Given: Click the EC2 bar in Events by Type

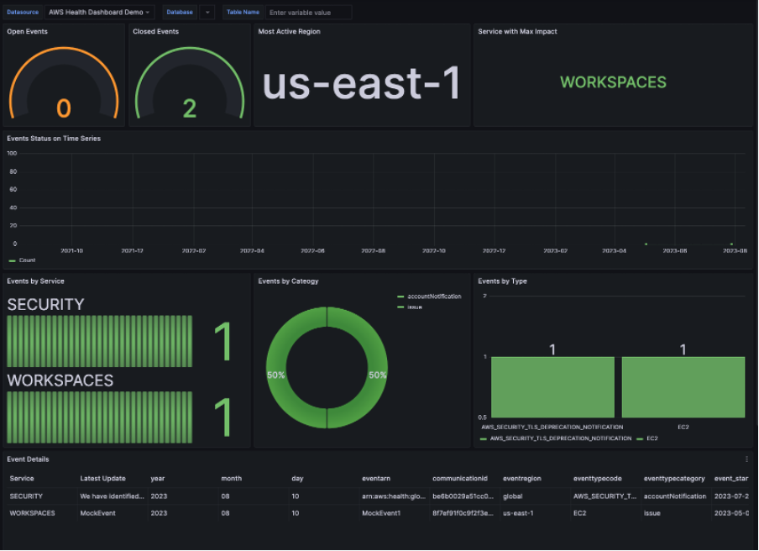Looking at the screenshot, I should point(683,388).
